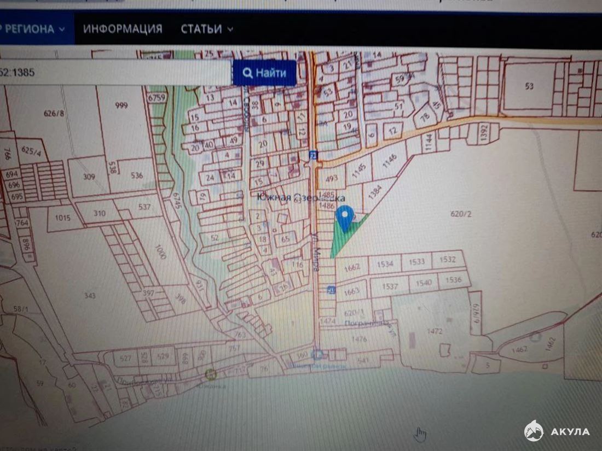Select parcel 620/2 on the map
This screenshot has width=602, height=451.
pos(460,214)
